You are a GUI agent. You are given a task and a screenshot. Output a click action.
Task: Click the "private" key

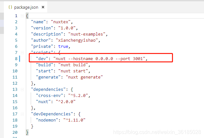[x=42, y=47]
